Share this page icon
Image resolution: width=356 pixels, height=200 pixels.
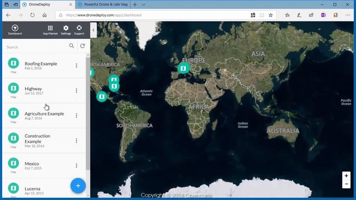coord(311,15)
